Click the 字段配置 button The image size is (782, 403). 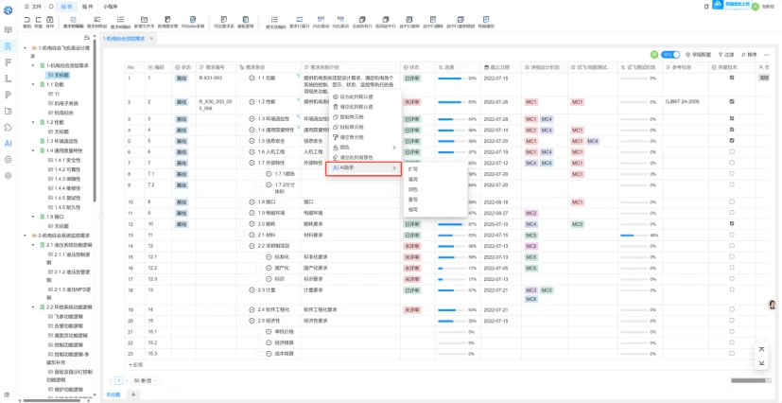point(698,54)
